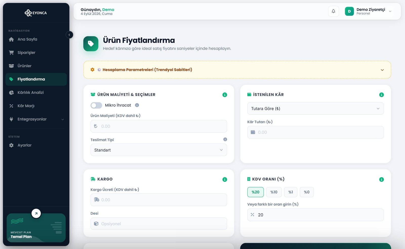405x249 pixels.
Task: Toggle the Mikro İhracat switch
Action: tap(96, 105)
